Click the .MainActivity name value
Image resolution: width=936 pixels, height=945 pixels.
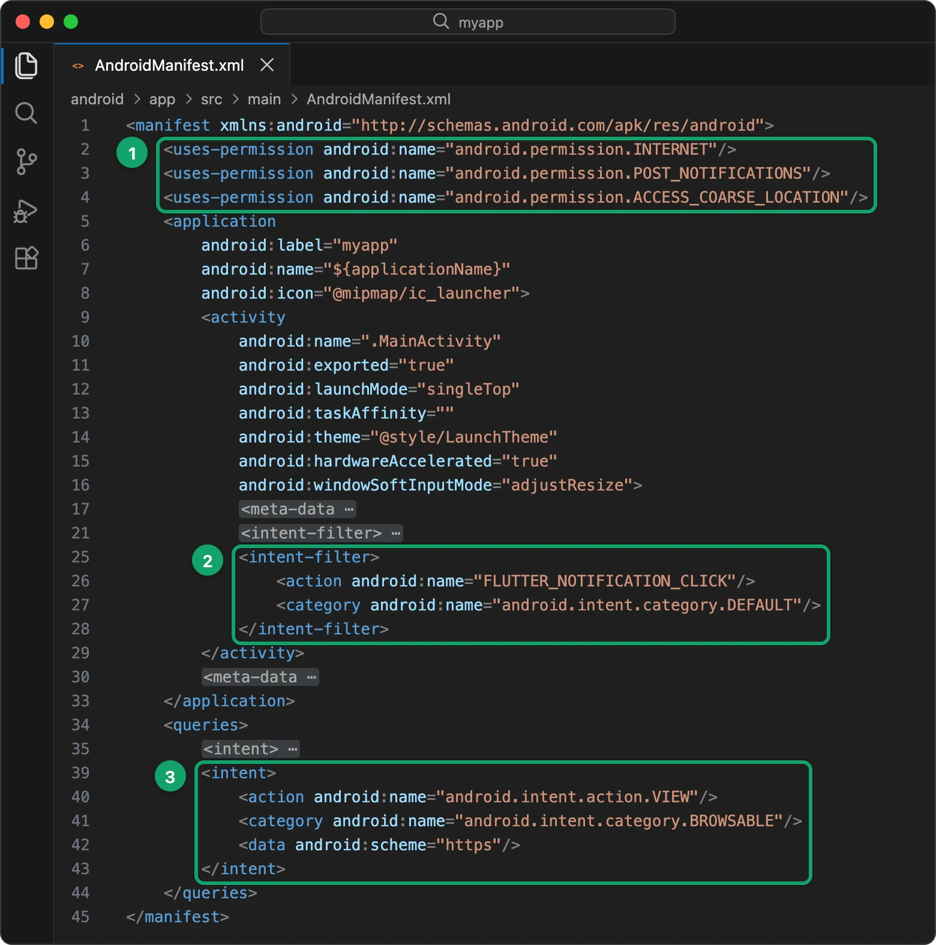click(431, 341)
